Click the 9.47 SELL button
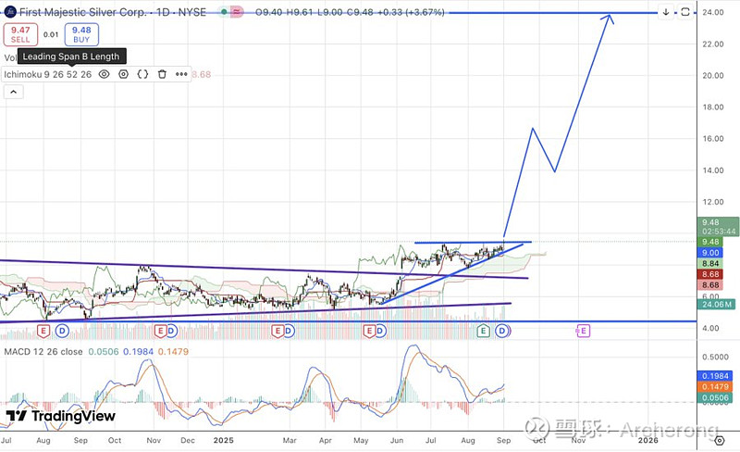740x452 pixels. click(20, 34)
